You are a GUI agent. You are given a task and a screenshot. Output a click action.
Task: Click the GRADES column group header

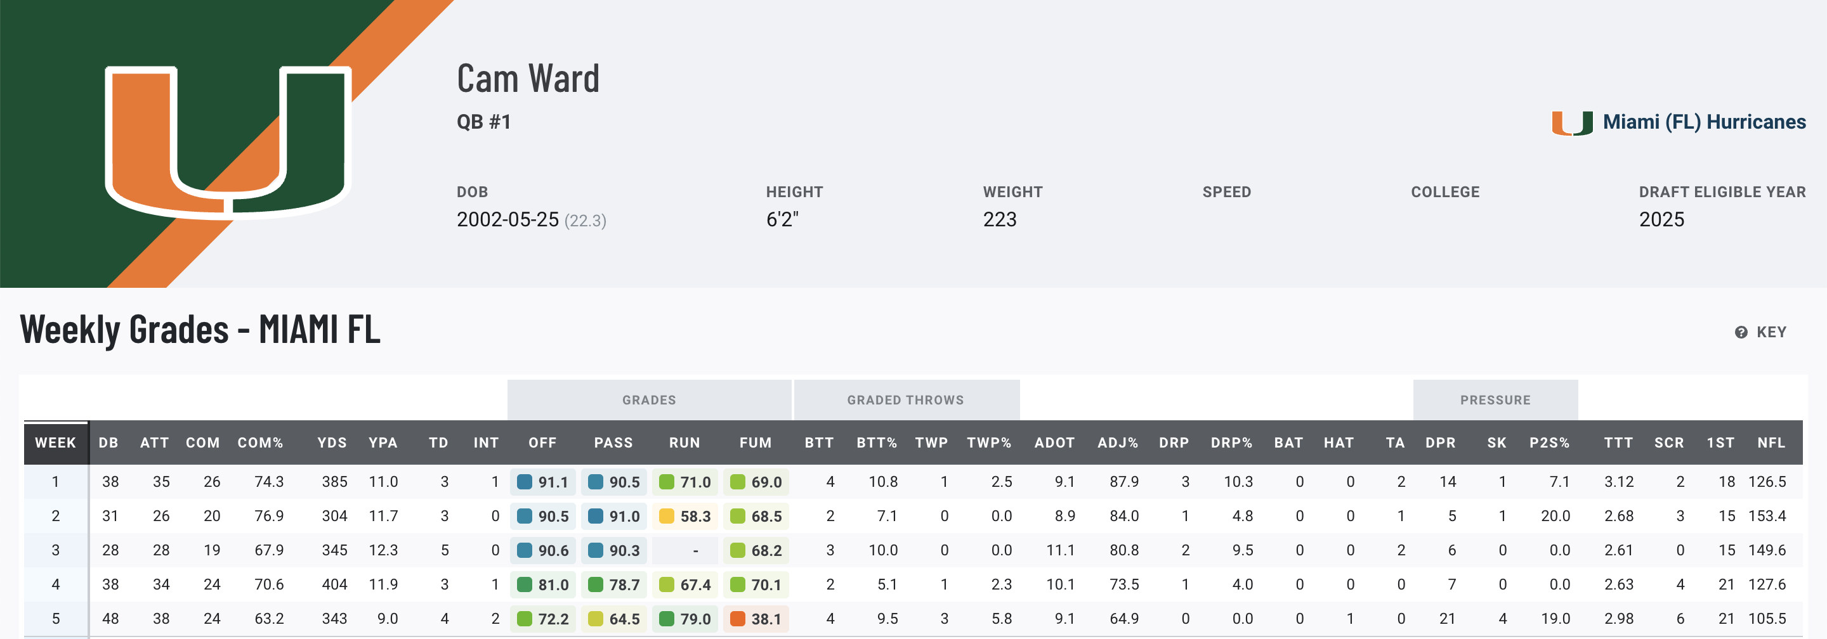click(x=649, y=400)
